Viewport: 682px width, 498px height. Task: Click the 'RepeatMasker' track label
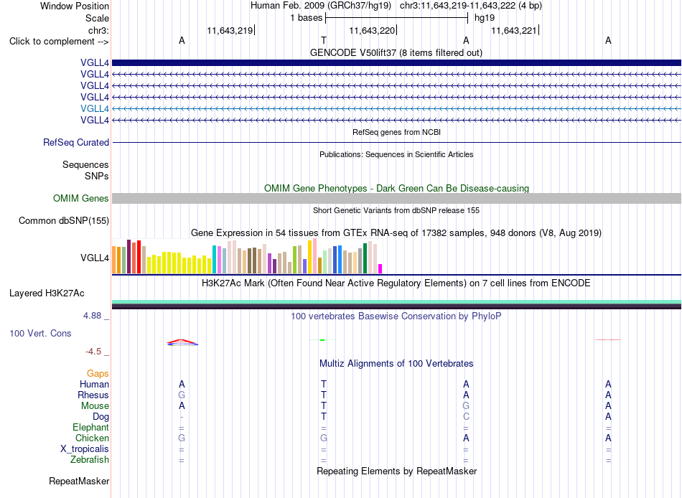79,481
